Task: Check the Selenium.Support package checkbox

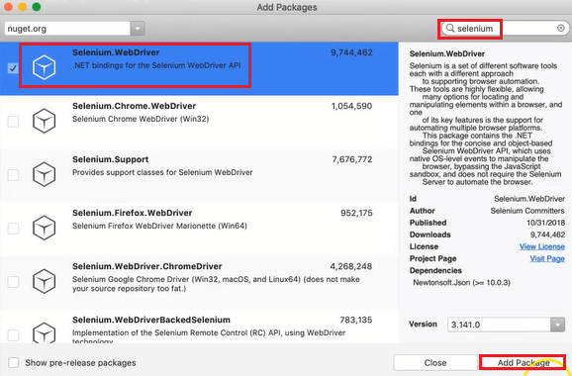Action: (x=13, y=175)
